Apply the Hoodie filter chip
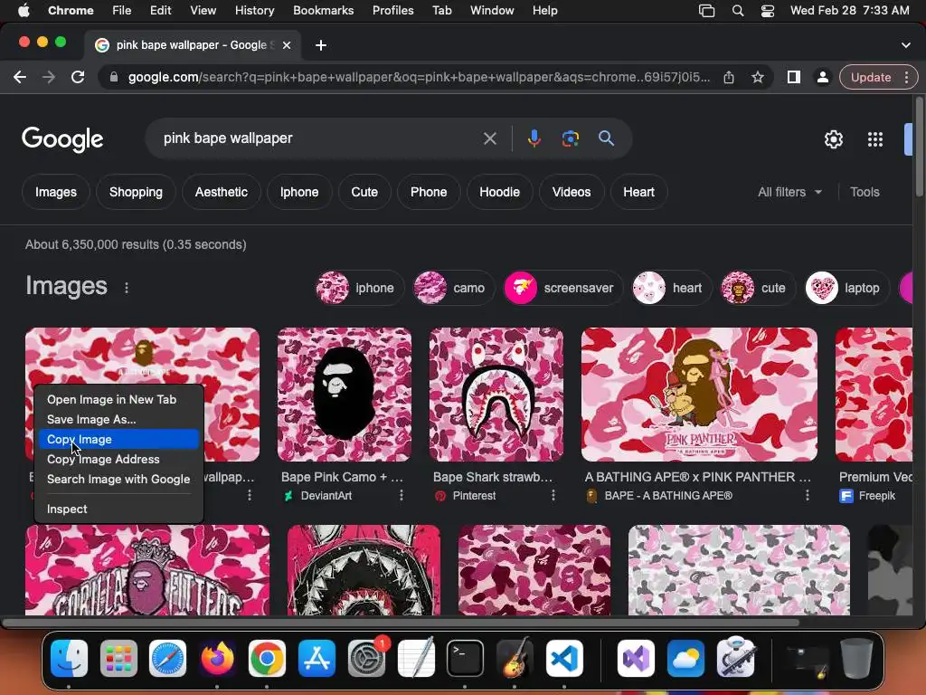This screenshot has width=926, height=695. (x=499, y=192)
